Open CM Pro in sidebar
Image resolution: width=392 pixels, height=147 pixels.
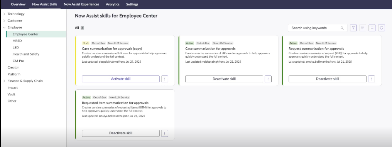18,61
